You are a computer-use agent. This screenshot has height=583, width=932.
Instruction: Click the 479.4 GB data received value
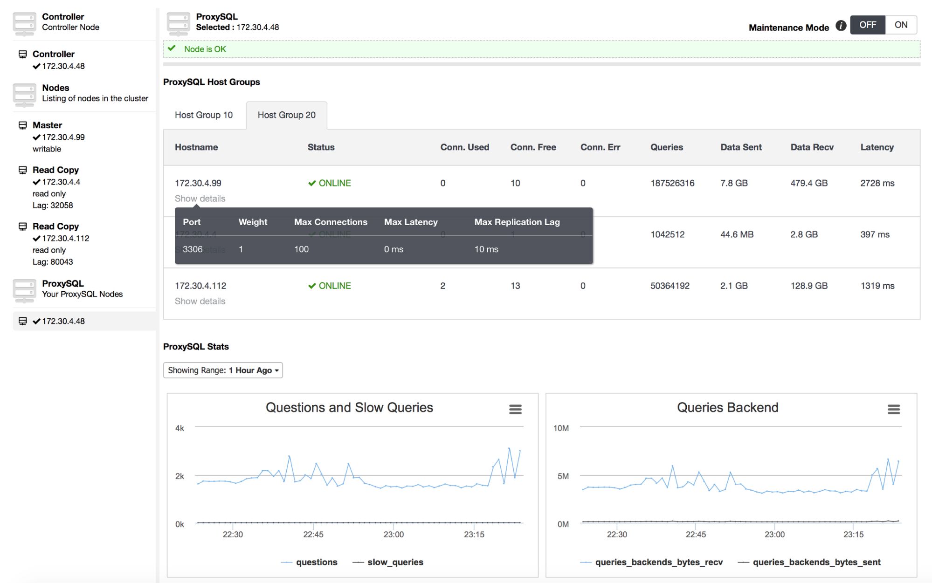(x=809, y=183)
